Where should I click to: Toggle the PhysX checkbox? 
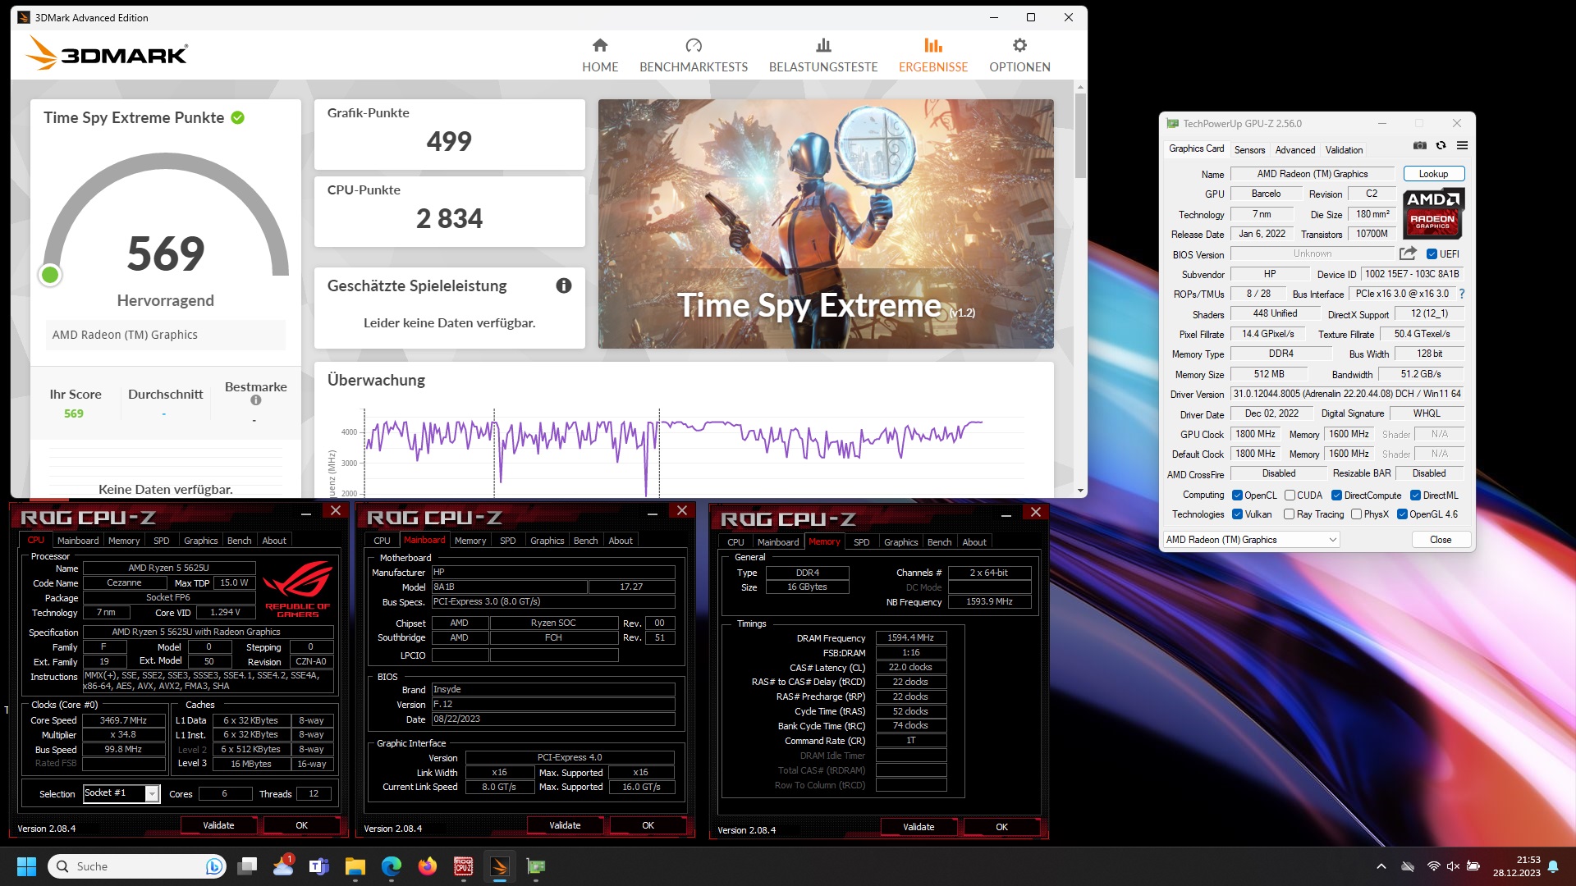point(1356,514)
